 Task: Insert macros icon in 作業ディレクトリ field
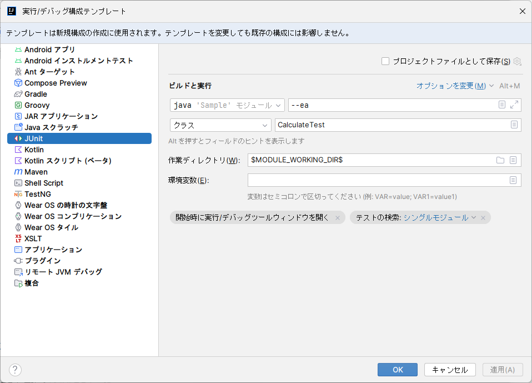coord(513,160)
